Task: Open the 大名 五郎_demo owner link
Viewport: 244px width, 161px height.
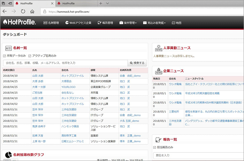Action: tap(129, 121)
